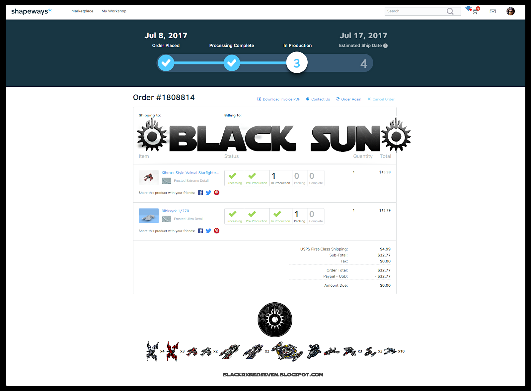
Task: Open the Shapeways home logo
Action: click(31, 11)
